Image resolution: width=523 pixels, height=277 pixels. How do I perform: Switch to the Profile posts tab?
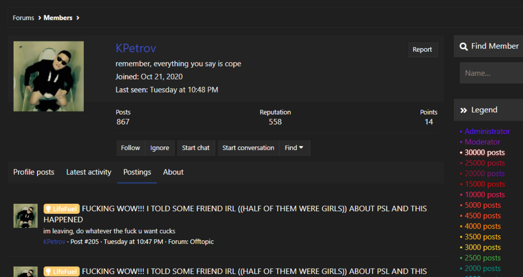pos(33,172)
